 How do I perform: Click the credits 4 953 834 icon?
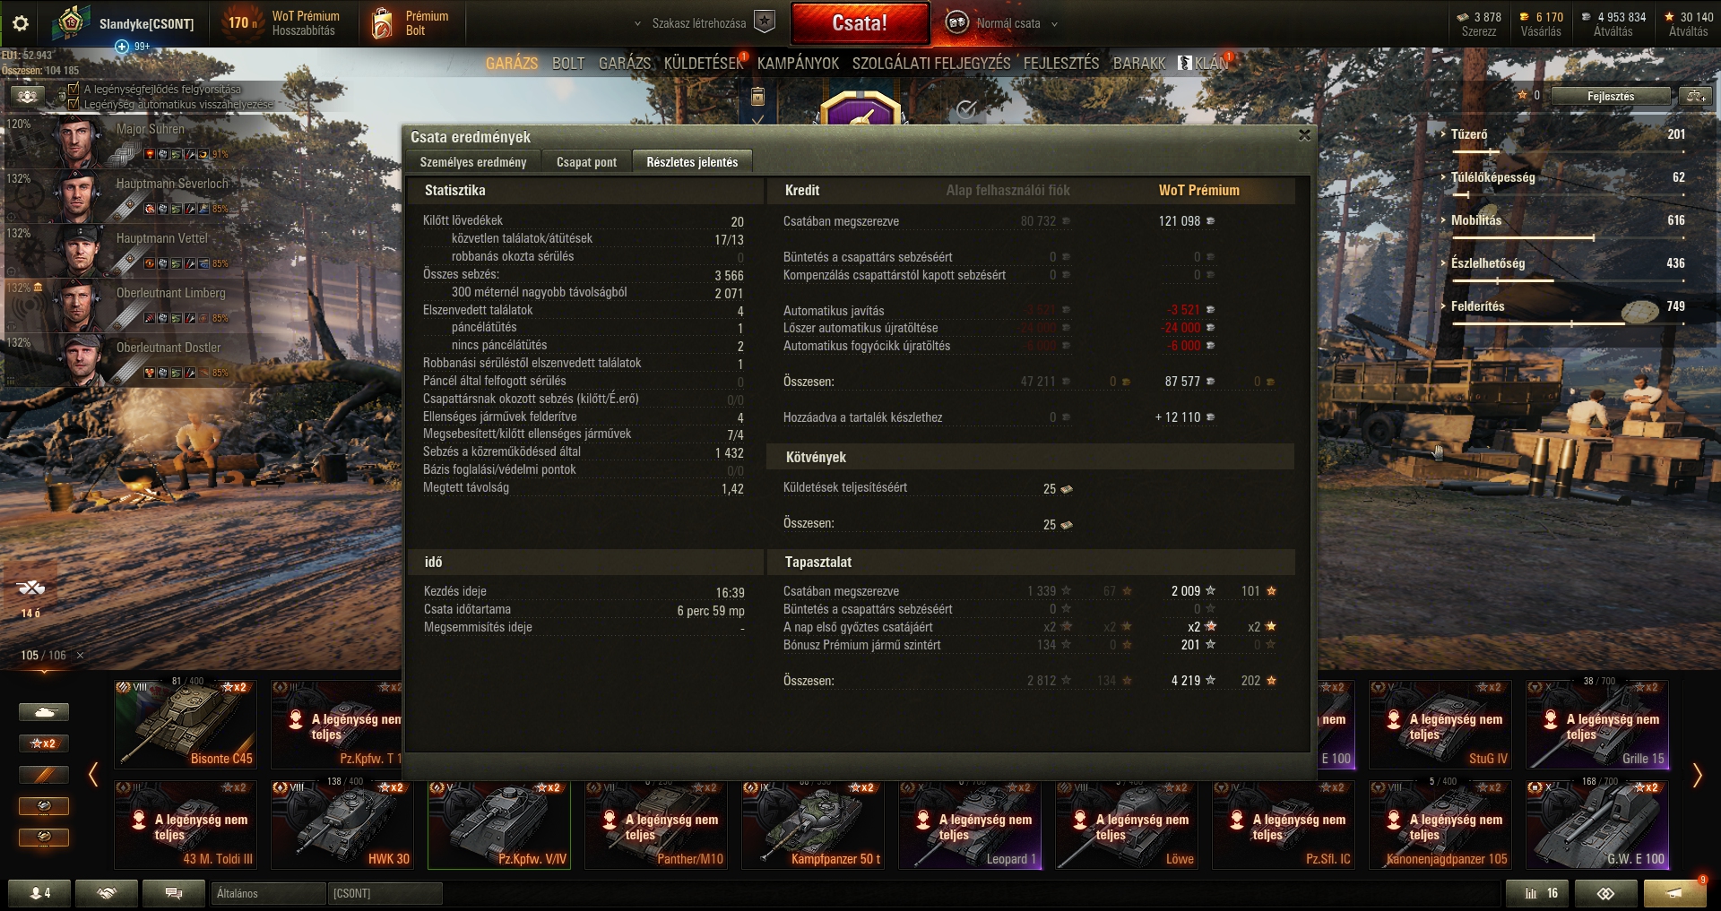click(x=1586, y=17)
